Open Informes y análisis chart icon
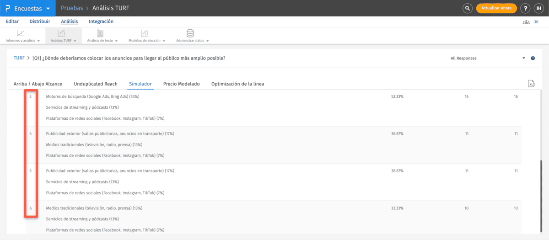The width and height of the screenshot is (549, 240). (x=21, y=33)
